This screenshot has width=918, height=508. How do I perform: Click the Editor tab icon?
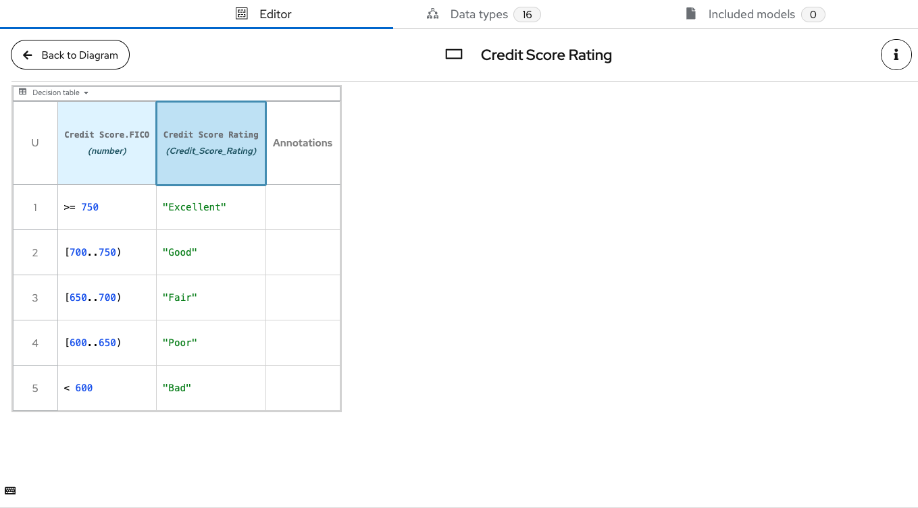pos(242,13)
